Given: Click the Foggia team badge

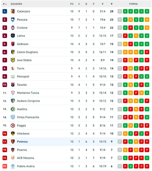Looking at the screenshot, I should point(13,125).
